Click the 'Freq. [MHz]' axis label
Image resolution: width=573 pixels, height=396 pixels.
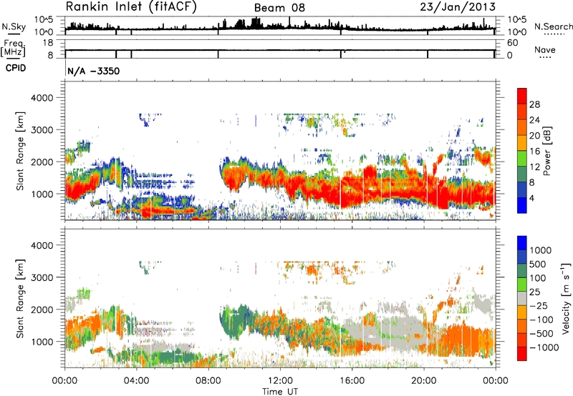pyautogui.click(x=13, y=48)
